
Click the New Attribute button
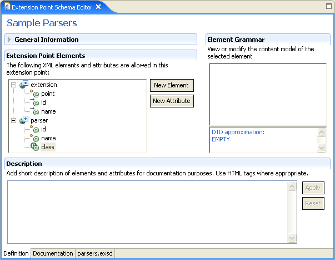172,101
